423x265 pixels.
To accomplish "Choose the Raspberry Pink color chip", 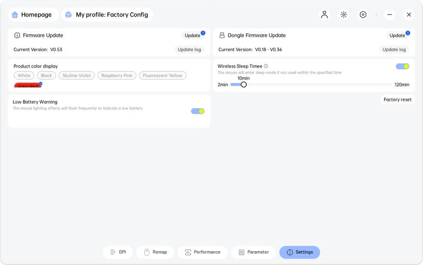I will [x=117, y=76].
